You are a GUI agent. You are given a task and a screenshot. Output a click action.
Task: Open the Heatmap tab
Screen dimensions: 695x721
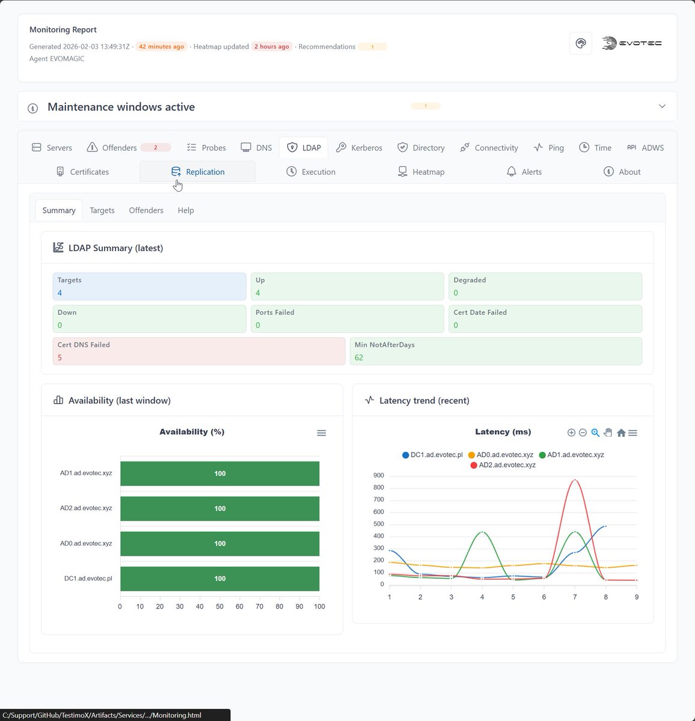421,172
